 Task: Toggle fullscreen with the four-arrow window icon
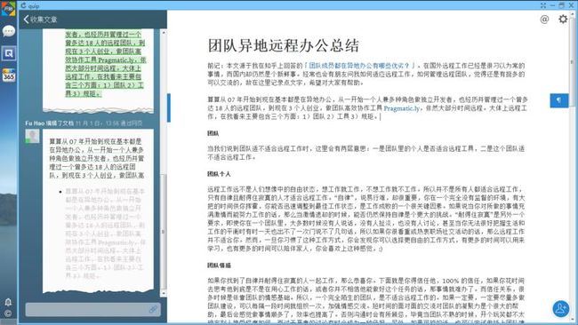(543, 5)
